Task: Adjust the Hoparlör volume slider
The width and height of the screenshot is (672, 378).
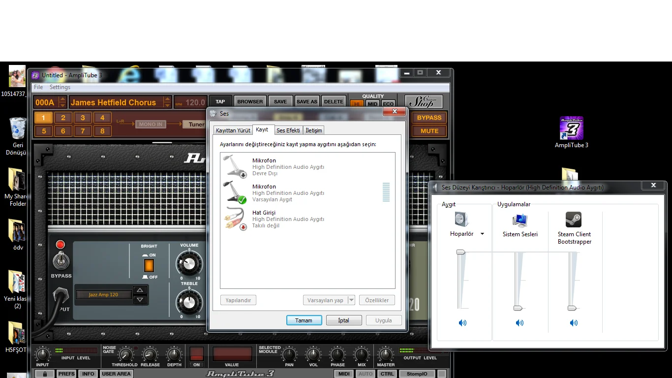Action: [461, 252]
